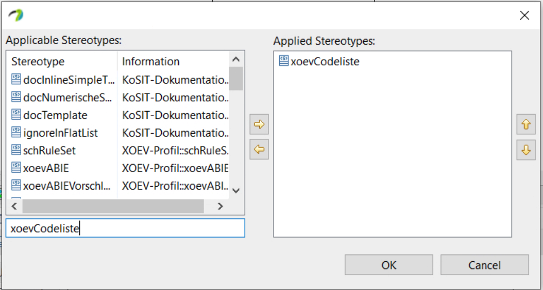Select the docInlineSimpleT... stereotype row
543x290 pixels.
pyautogui.click(x=118, y=80)
